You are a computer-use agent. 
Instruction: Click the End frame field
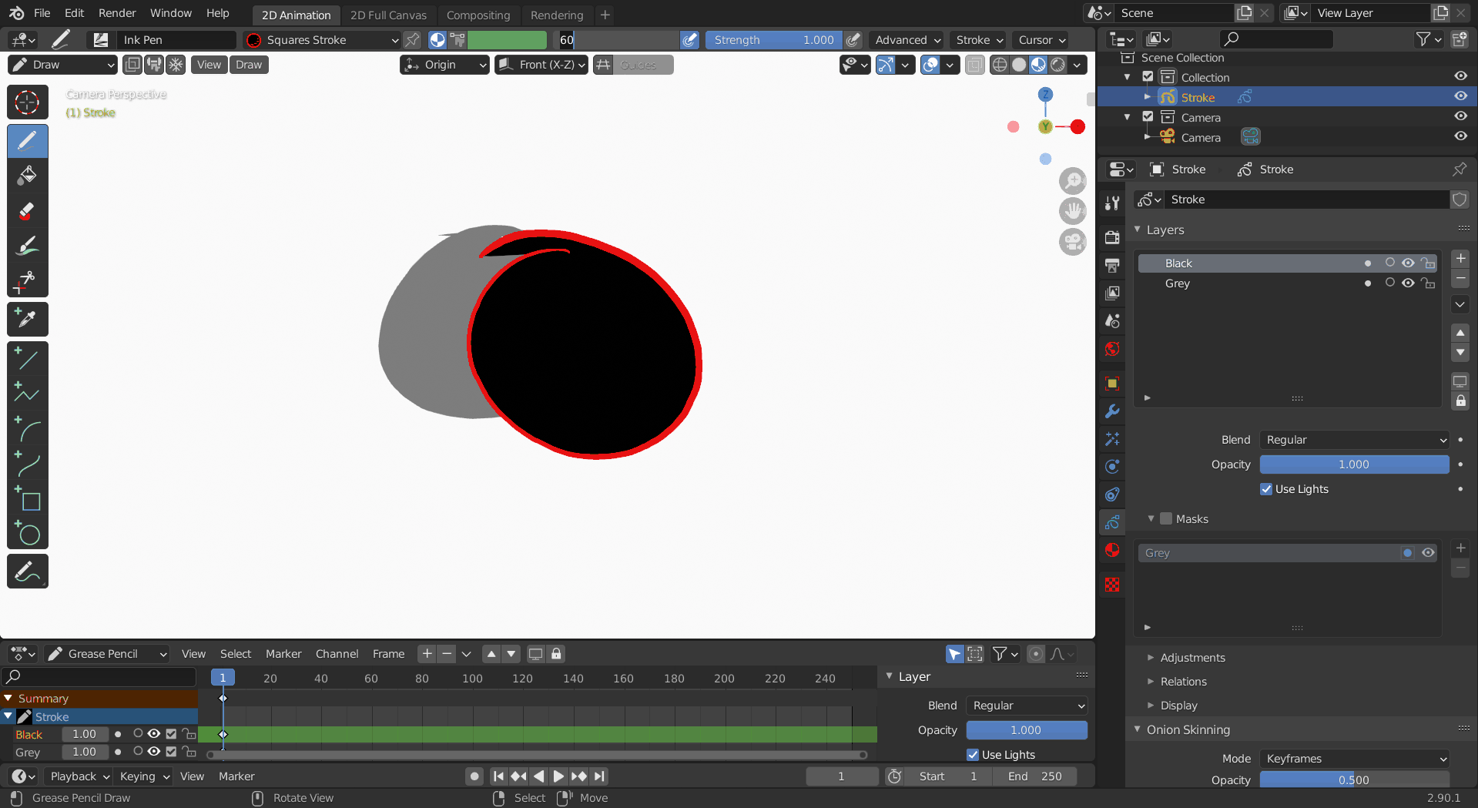[1035, 776]
